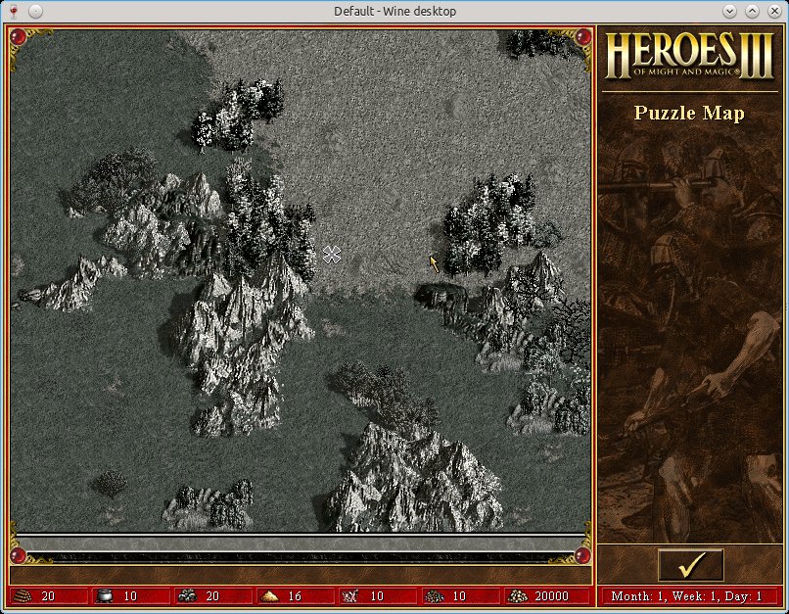This screenshot has width=789, height=614.
Task: Click the top-right red gem map corner
Action: click(582, 36)
